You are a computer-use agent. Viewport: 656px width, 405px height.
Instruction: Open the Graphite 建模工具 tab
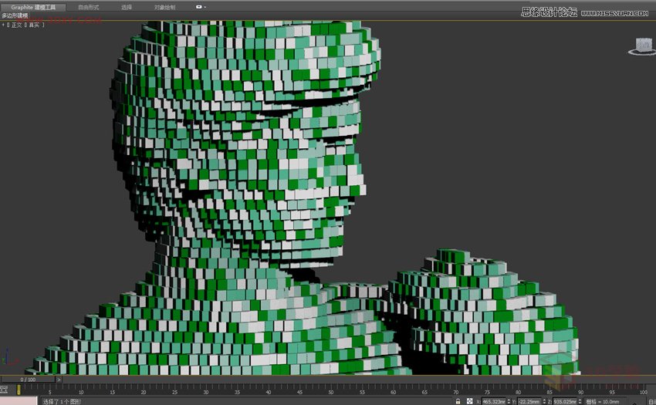click(x=33, y=7)
